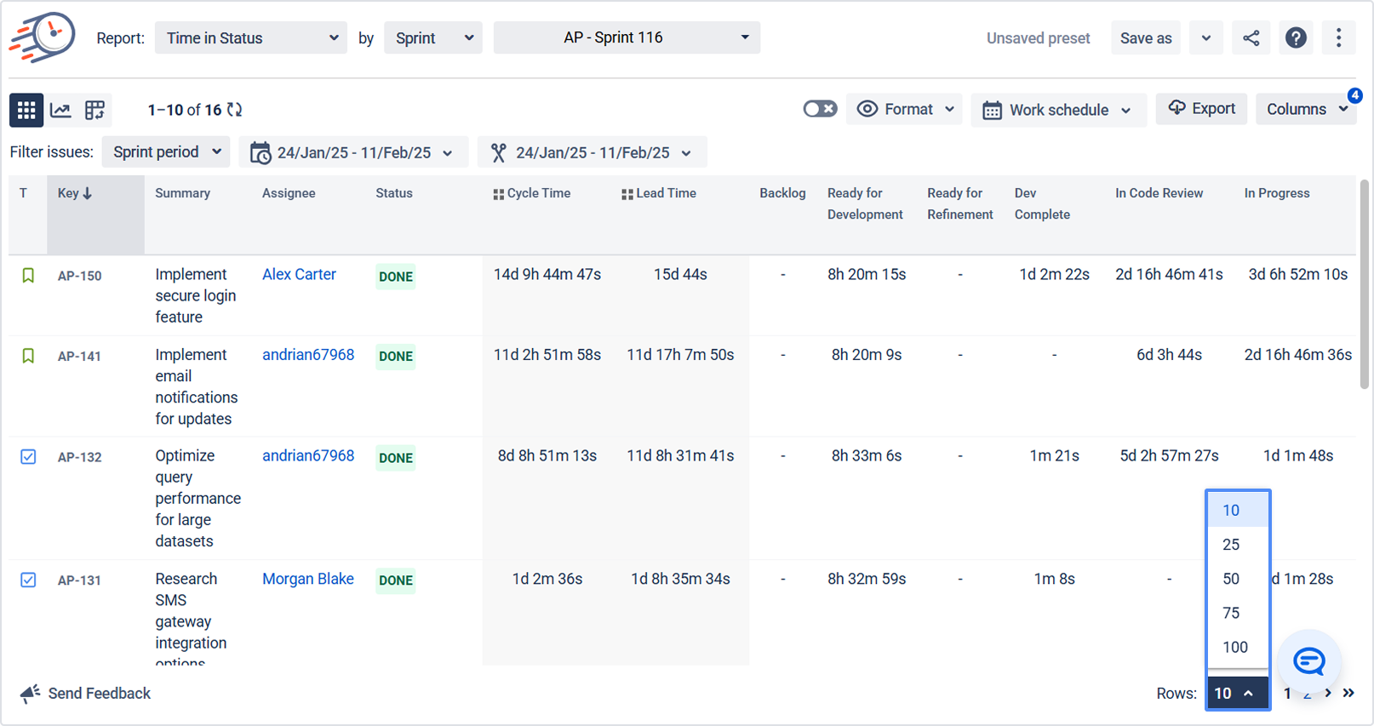Open the help question mark icon

point(1296,38)
